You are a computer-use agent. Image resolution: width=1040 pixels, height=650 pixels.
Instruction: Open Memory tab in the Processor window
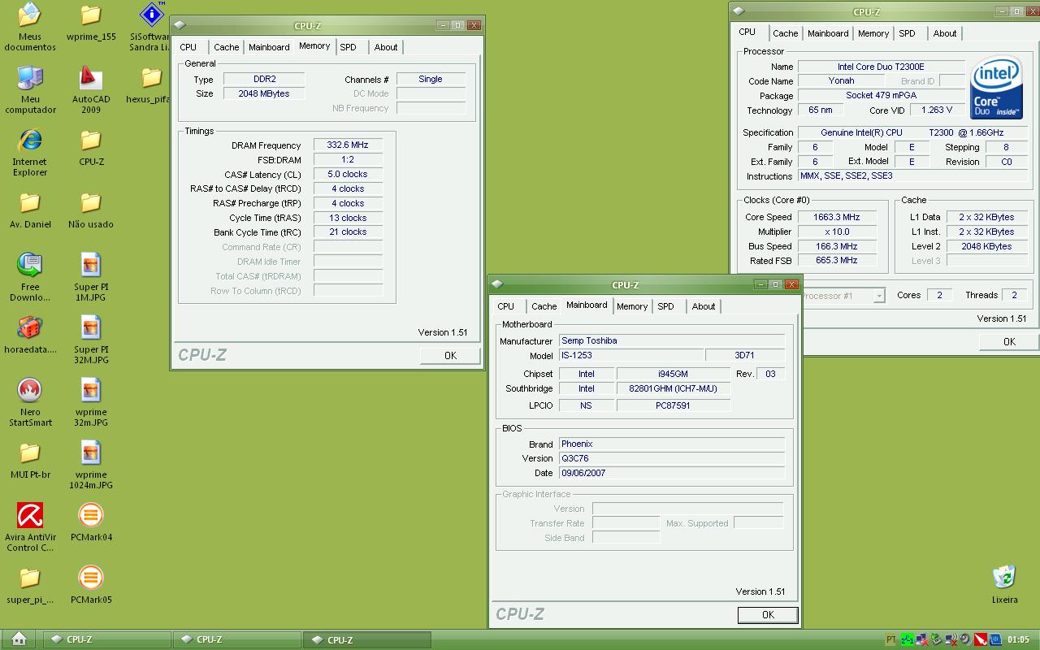tap(873, 33)
